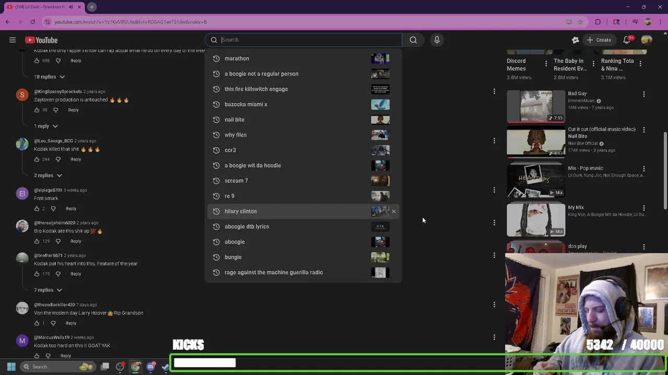This screenshot has height=375, width=668.
Task: Open the Windows Start menu
Action: coord(11,367)
